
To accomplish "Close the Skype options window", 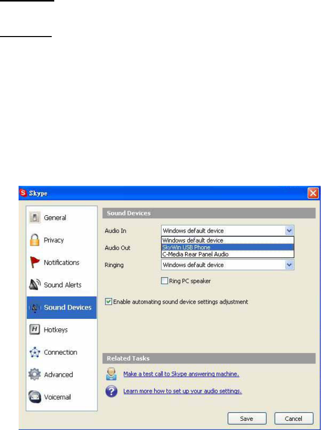I will [x=313, y=193].
